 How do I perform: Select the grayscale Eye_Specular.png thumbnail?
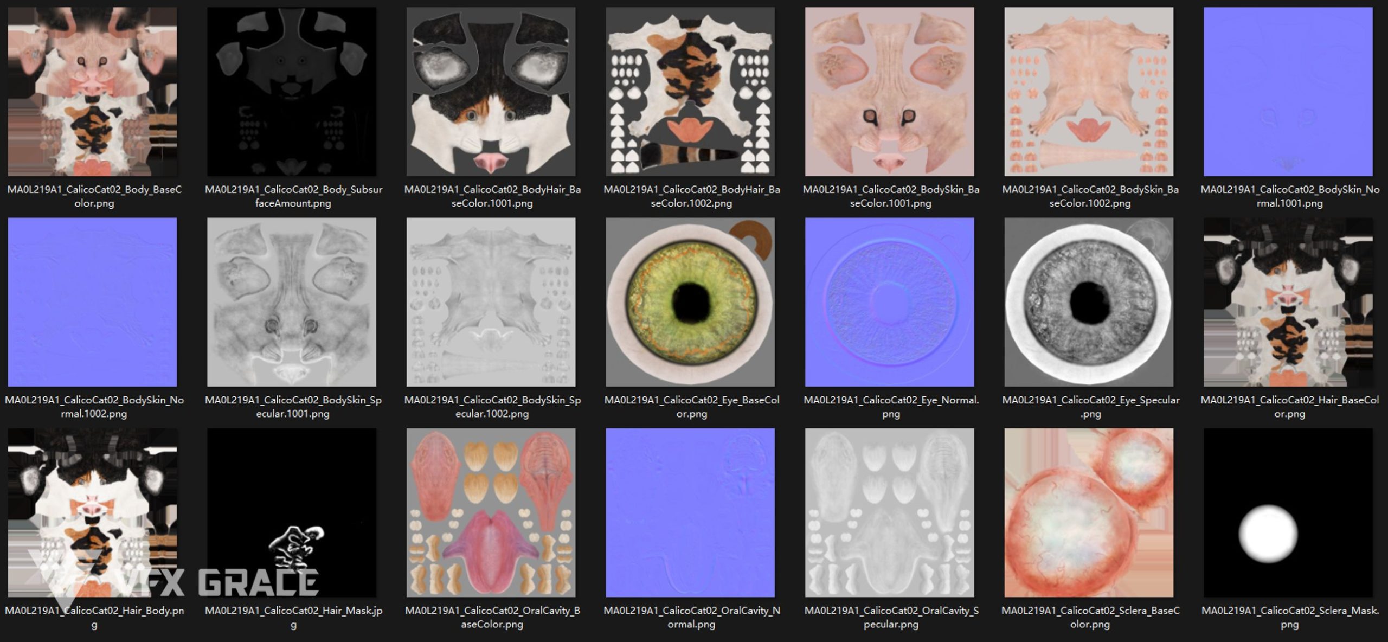coord(1089,302)
